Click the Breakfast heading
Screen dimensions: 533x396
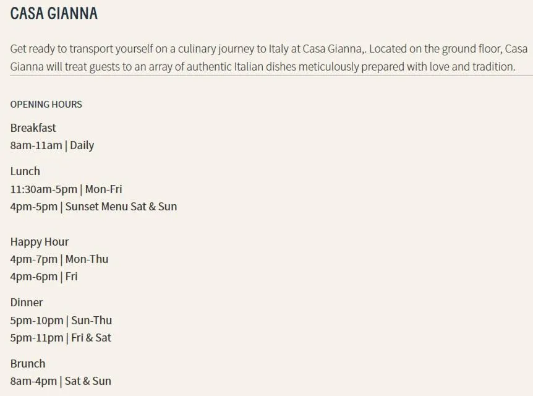point(33,127)
